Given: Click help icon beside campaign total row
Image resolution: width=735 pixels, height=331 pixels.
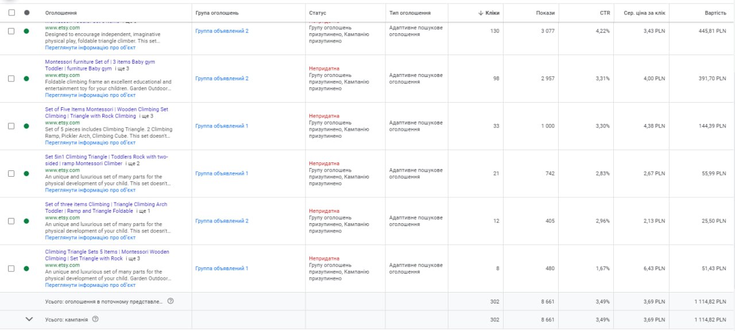Looking at the screenshot, I should tap(95, 320).
